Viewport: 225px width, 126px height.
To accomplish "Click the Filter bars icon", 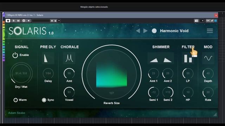I will coord(188,58).
